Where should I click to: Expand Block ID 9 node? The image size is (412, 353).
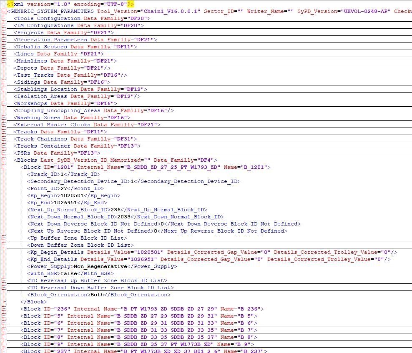click(4, 345)
